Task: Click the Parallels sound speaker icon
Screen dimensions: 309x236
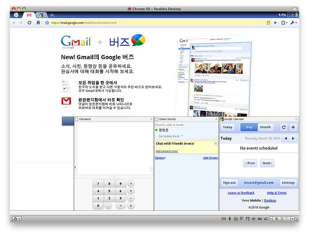Action: 254,218
